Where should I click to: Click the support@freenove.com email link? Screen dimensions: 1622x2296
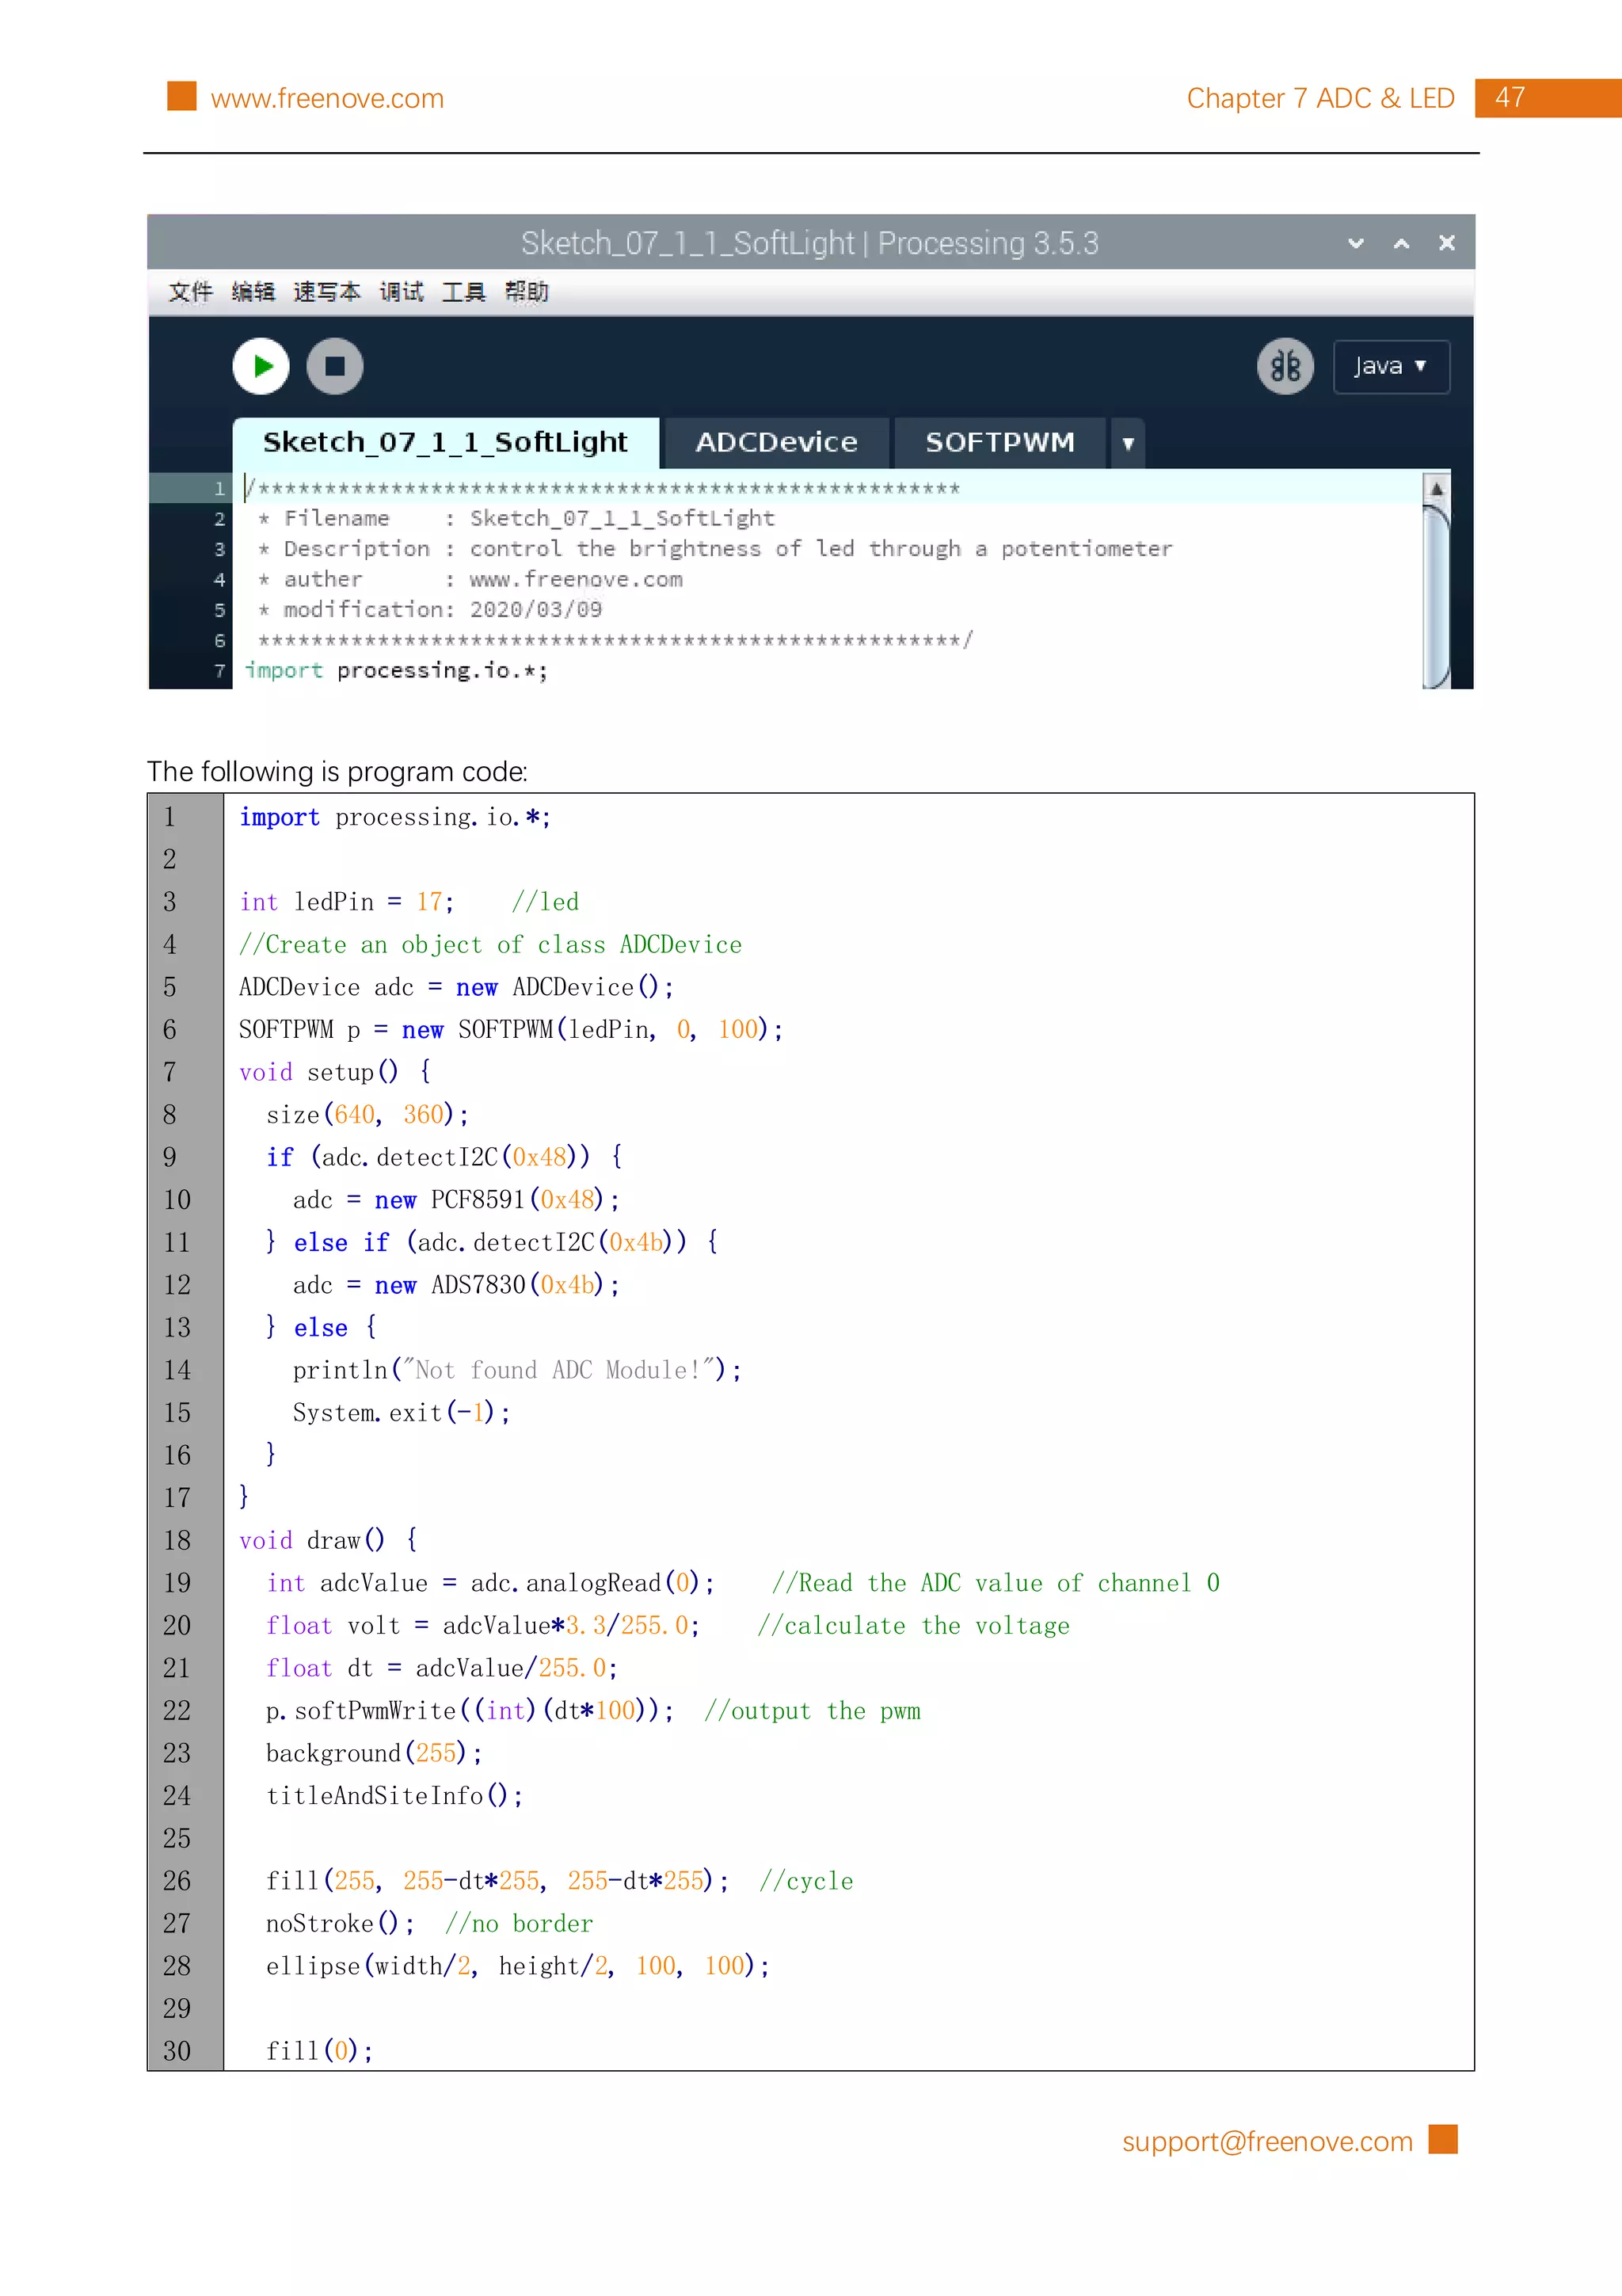pos(1267,2141)
